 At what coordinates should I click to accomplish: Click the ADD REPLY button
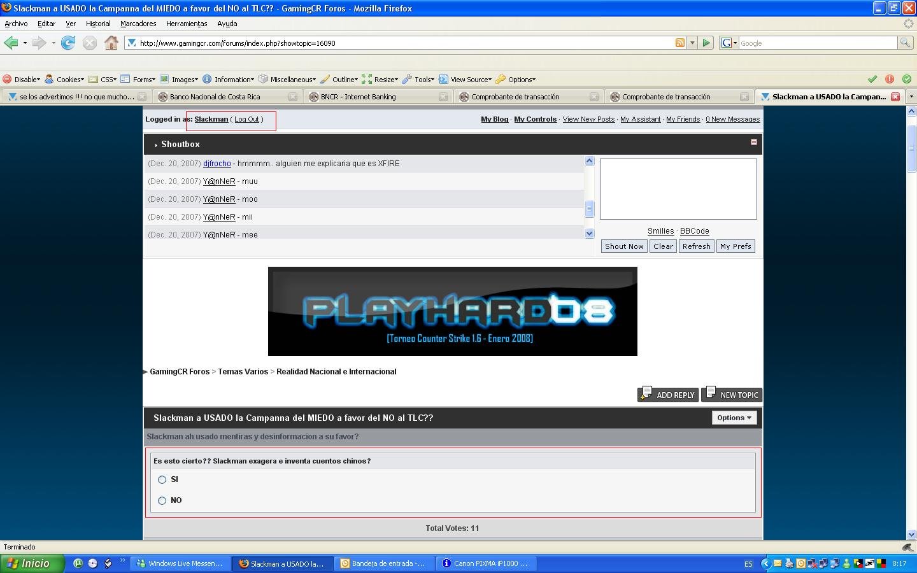pyautogui.click(x=667, y=395)
